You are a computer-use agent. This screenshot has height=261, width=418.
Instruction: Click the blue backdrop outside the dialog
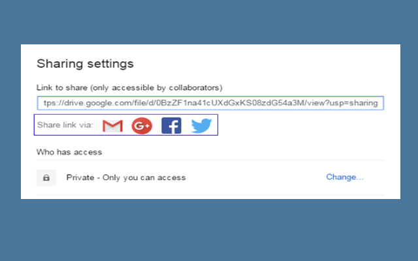tap(209, 228)
